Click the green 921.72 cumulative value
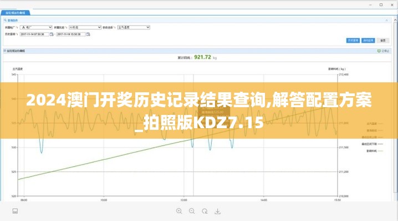The image size is (398, 221). 202,57
